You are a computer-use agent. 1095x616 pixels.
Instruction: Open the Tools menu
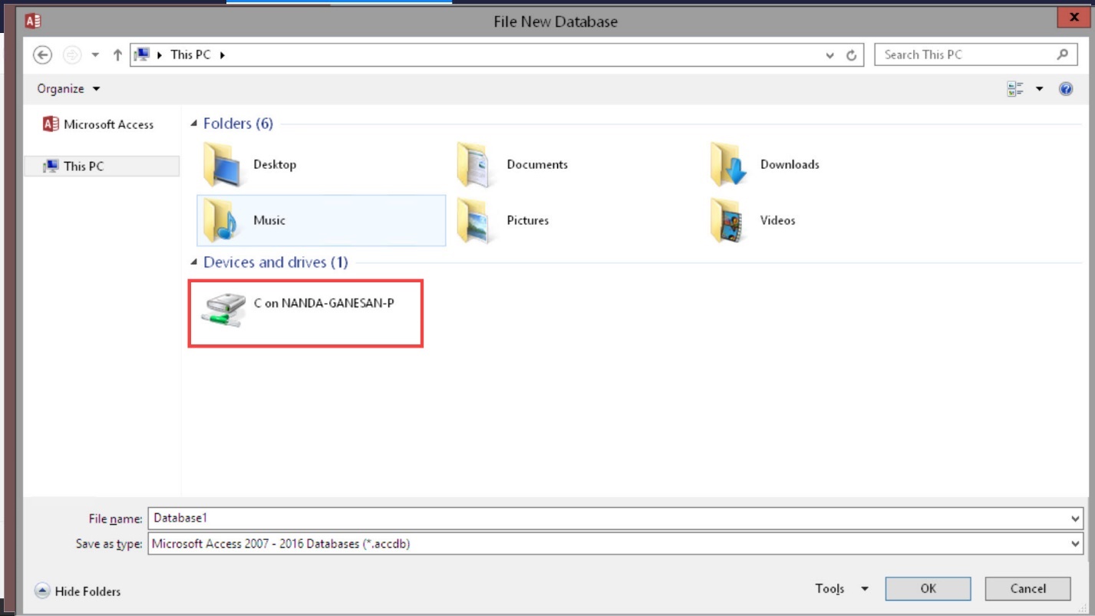(841, 589)
